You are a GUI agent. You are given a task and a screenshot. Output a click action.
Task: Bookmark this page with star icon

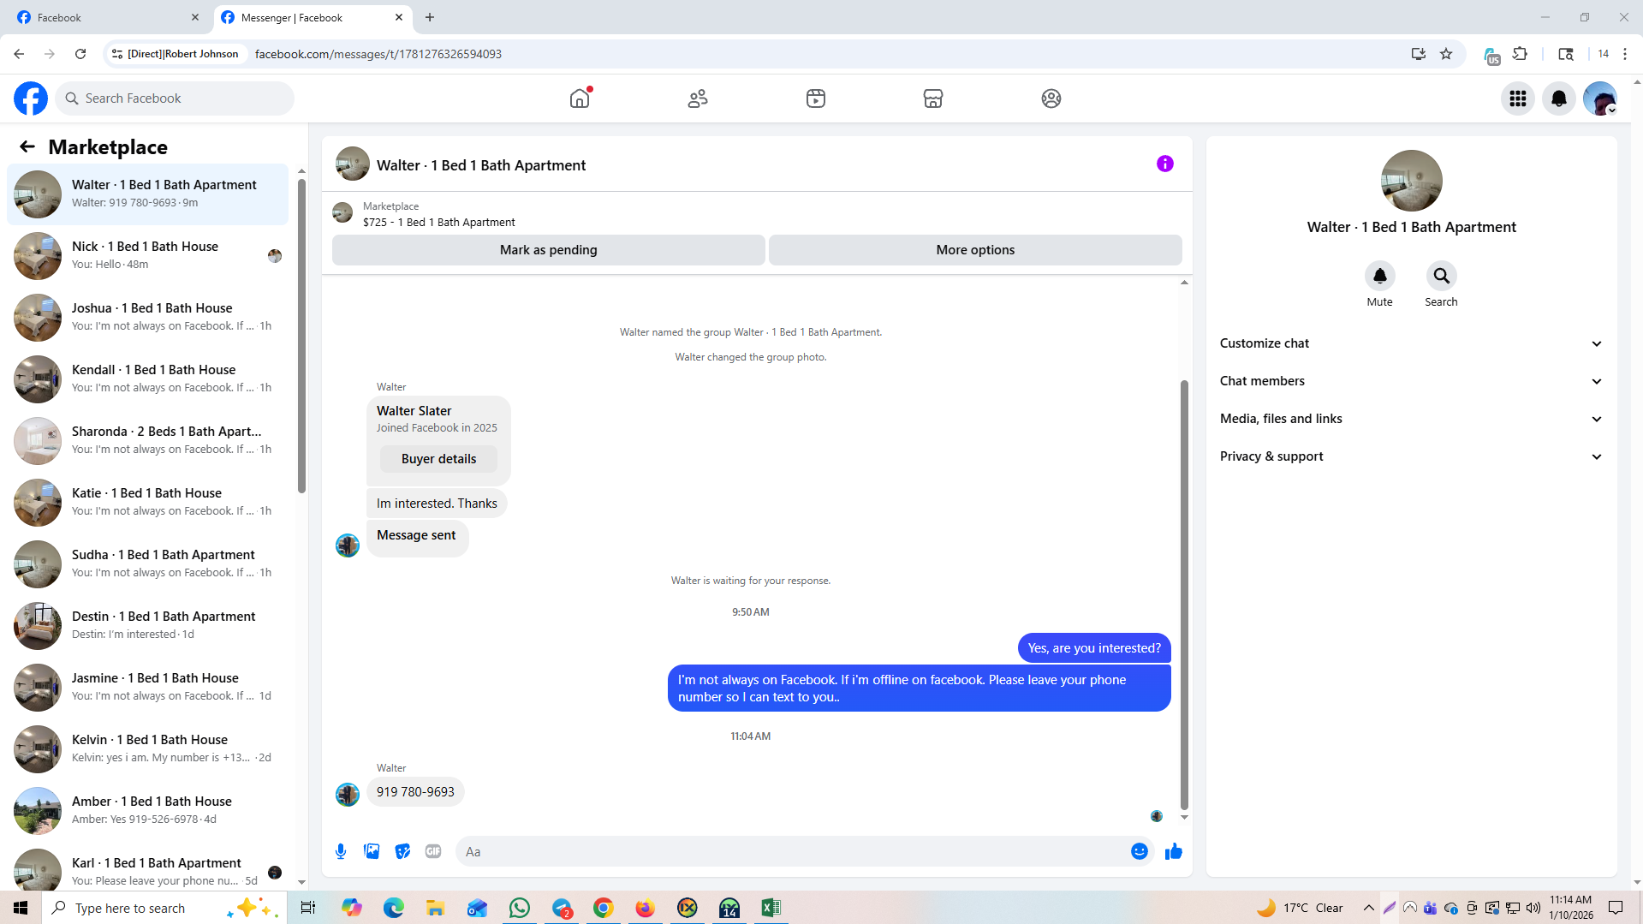click(1446, 54)
